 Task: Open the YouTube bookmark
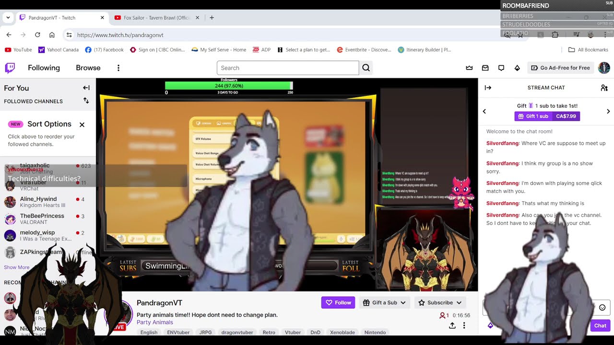tap(18, 50)
